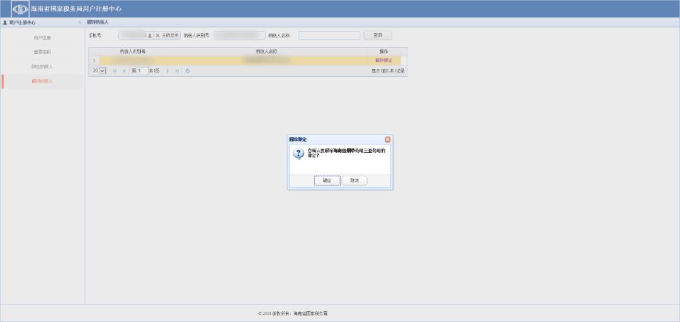Viewport: 680px width, 322px height.
Task: Confirm unbinding with the 确定 button
Action: tap(327, 180)
